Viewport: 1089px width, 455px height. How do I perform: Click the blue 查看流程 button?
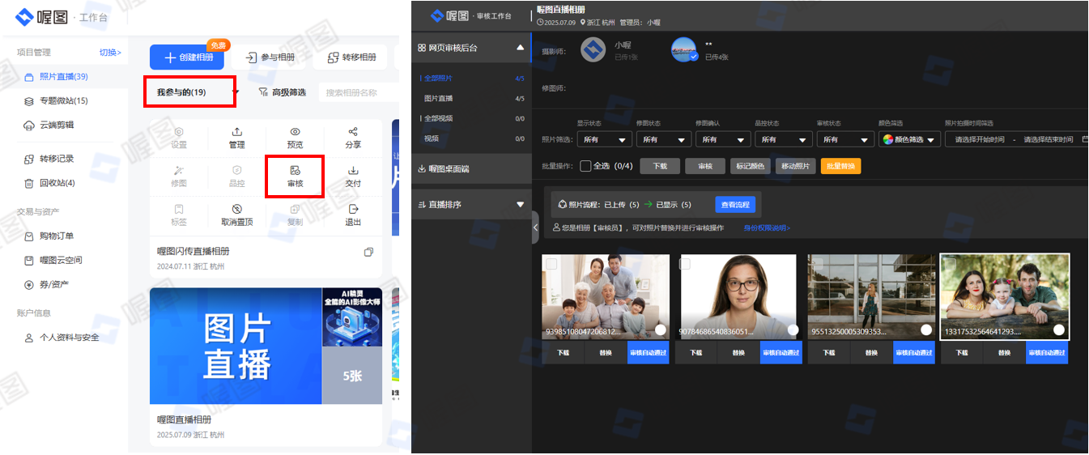(x=735, y=205)
